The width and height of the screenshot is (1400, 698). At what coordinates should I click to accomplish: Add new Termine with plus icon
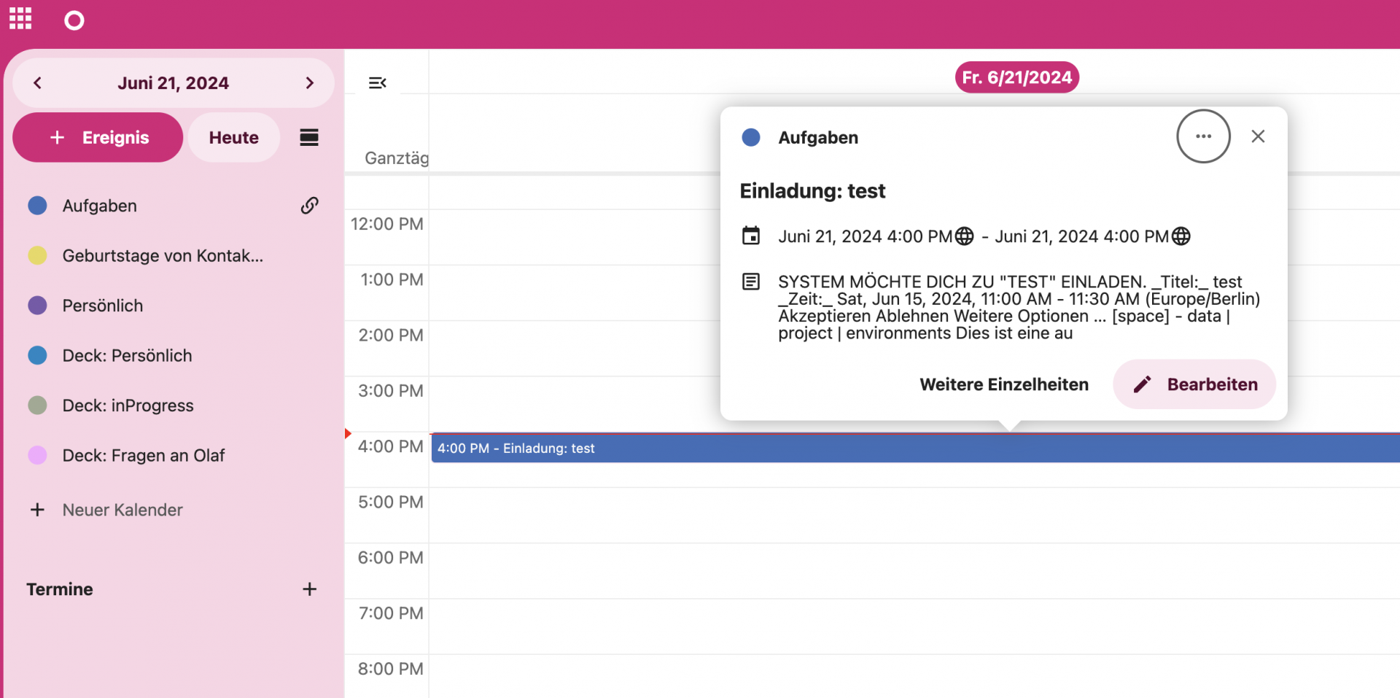click(x=309, y=589)
